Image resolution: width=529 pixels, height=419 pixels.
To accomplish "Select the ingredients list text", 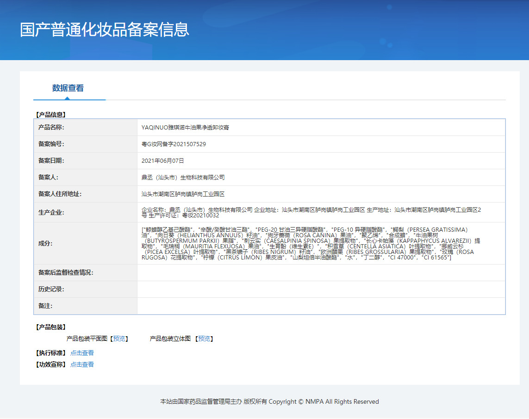I will coord(311,243).
